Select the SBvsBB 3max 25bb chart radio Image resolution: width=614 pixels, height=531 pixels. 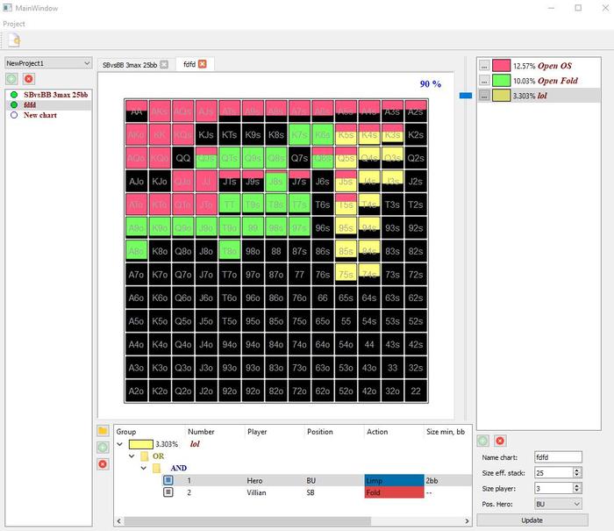click(14, 95)
